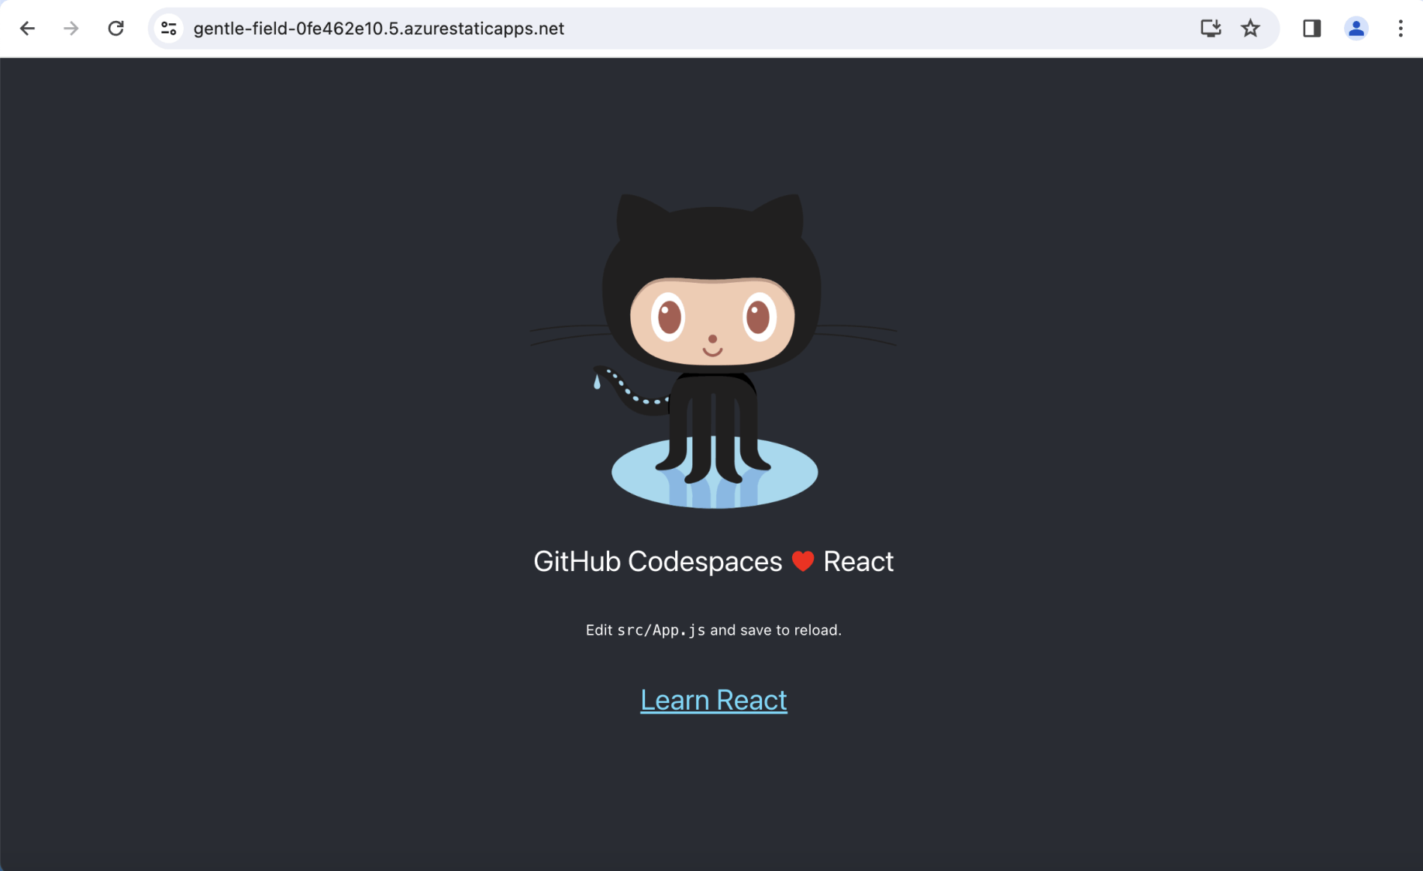Image resolution: width=1423 pixels, height=871 pixels.
Task: View site information icon in address bar
Action: [169, 29]
